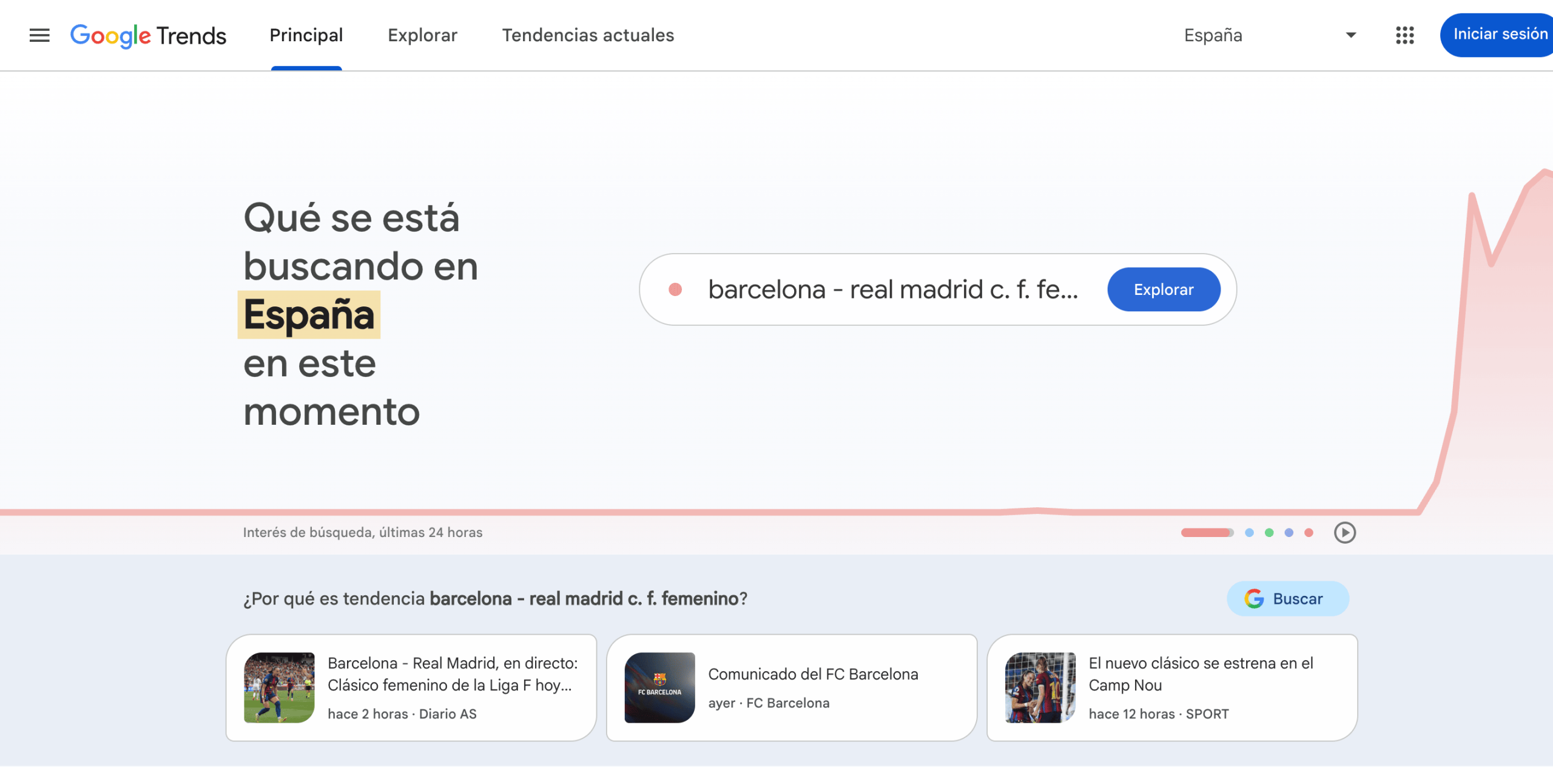Screen dimensions: 1553x767
Task: Open the Diario AS Clásico femenino article
Action: coord(411,688)
